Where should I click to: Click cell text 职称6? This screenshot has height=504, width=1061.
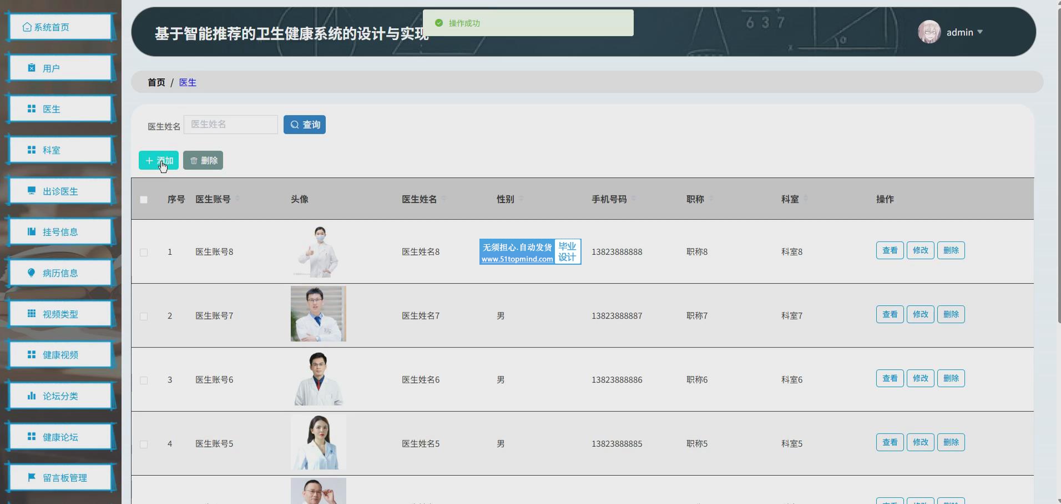point(697,380)
